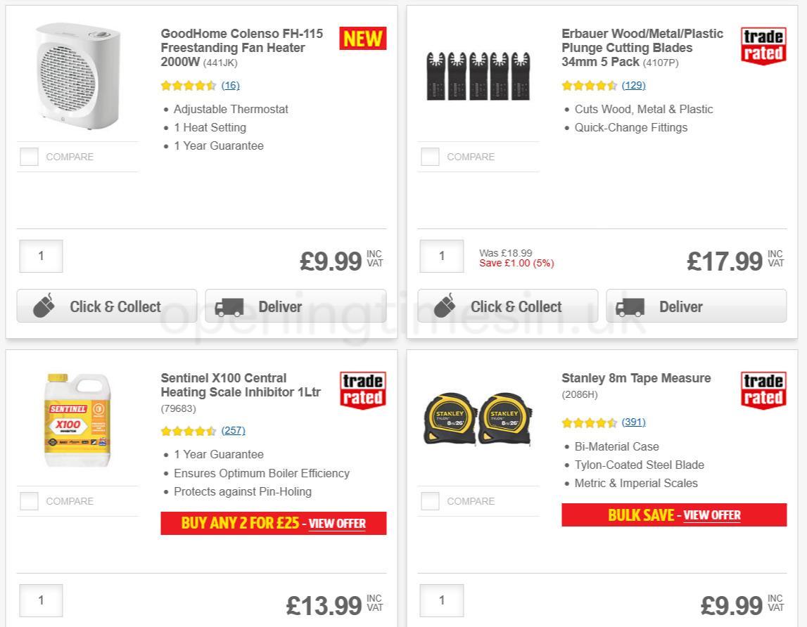Click the Sentinel X100 product thumbnail
The height and width of the screenshot is (627, 807).
coord(78,420)
